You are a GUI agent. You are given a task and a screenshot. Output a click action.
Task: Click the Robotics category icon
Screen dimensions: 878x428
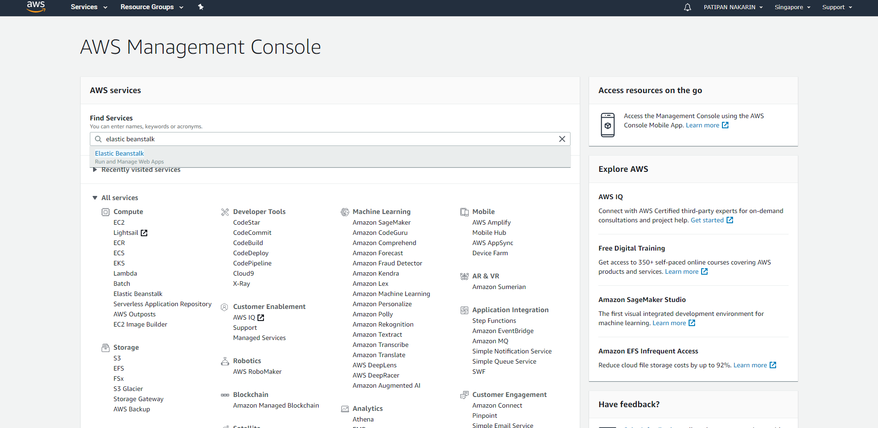click(225, 361)
